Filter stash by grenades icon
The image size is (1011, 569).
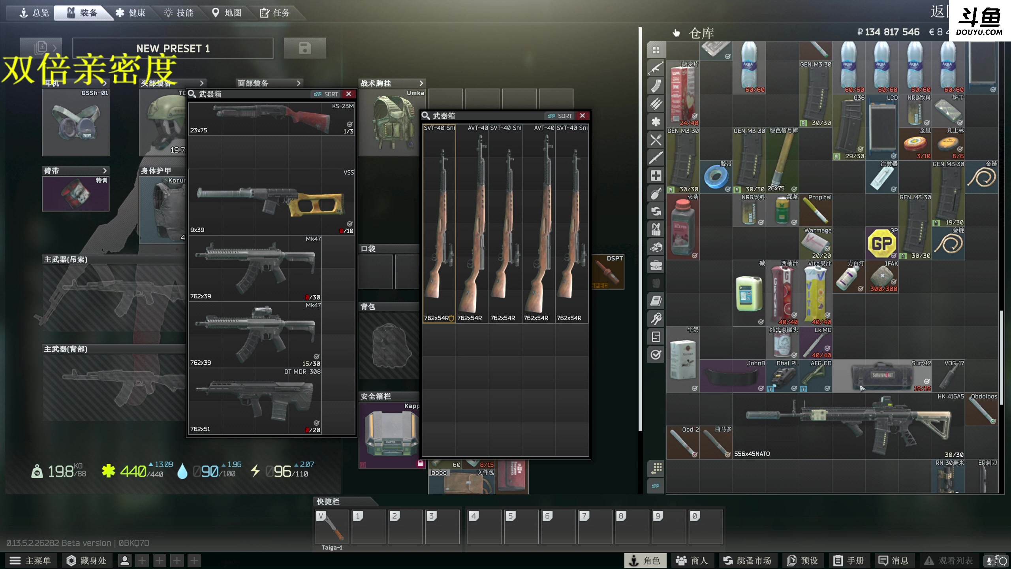point(656,194)
